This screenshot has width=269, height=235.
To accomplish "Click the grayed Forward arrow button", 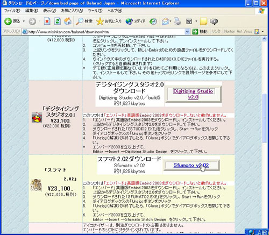I will (32, 22).
